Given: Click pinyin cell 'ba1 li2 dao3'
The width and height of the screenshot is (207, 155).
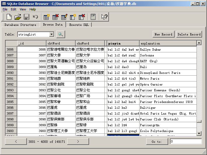Looking at the screenshot, I should pos(123,67).
